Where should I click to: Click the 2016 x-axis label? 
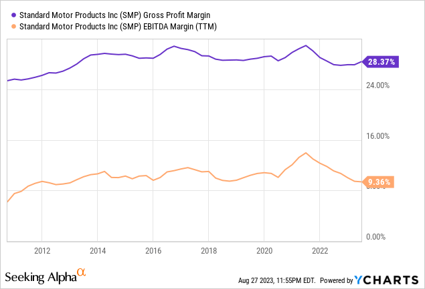click(153, 251)
